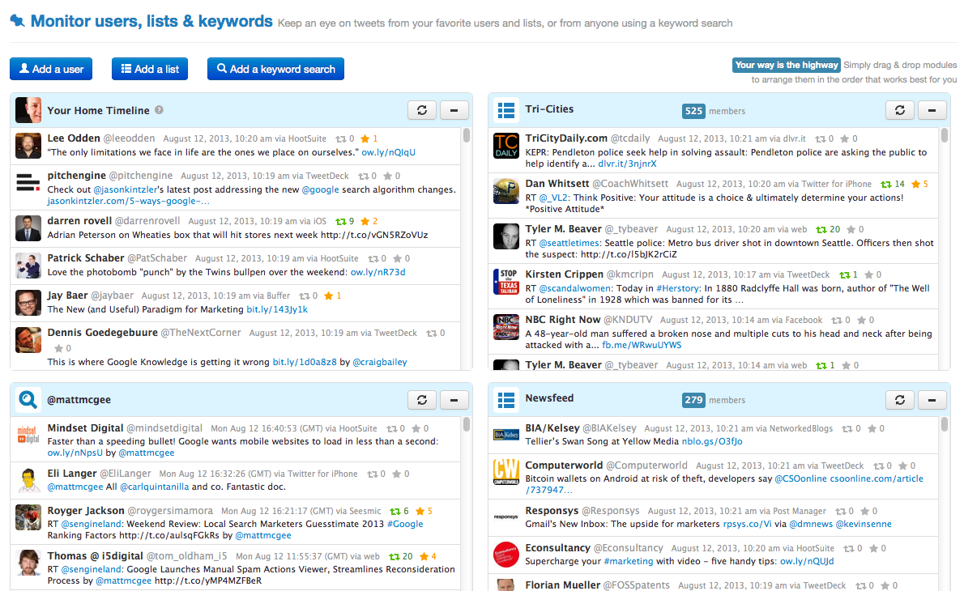Click retweet icon on Dan Whitsett's tweet
Image resolution: width=964 pixels, height=591 pixels.
(x=886, y=185)
